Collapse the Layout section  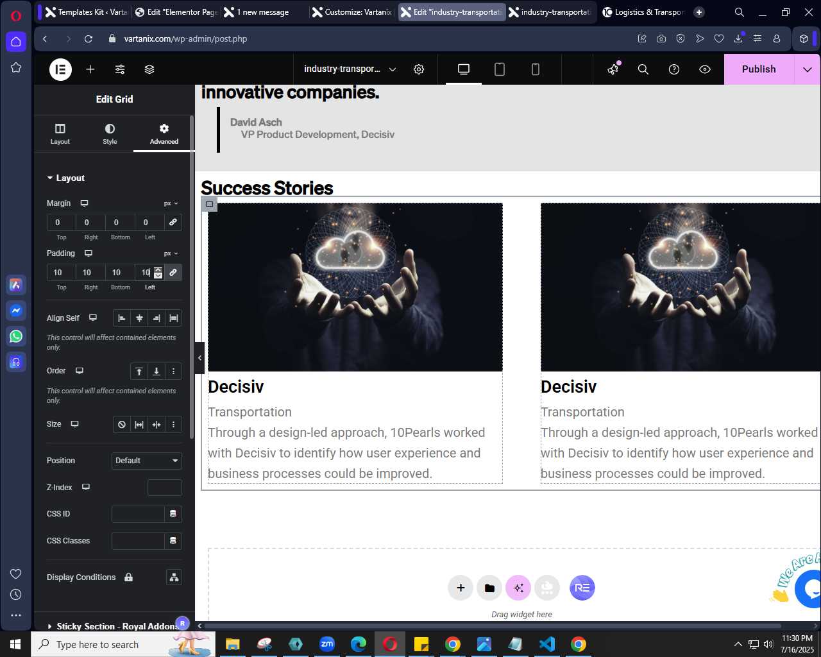point(65,178)
